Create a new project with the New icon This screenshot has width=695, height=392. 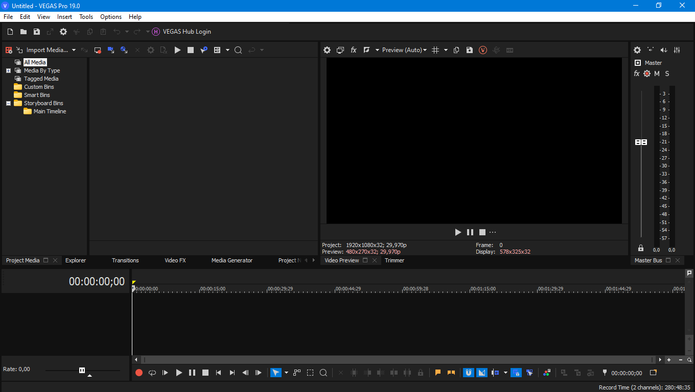pyautogui.click(x=10, y=32)
